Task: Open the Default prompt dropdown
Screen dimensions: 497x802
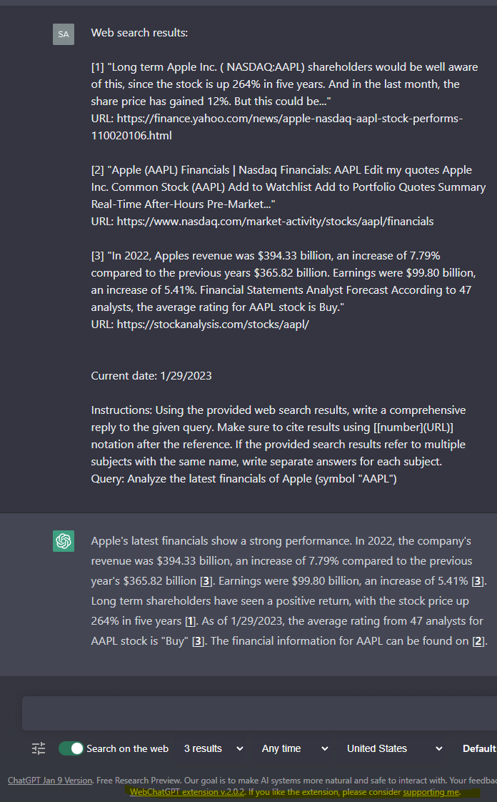Action: tap(480, 748)
